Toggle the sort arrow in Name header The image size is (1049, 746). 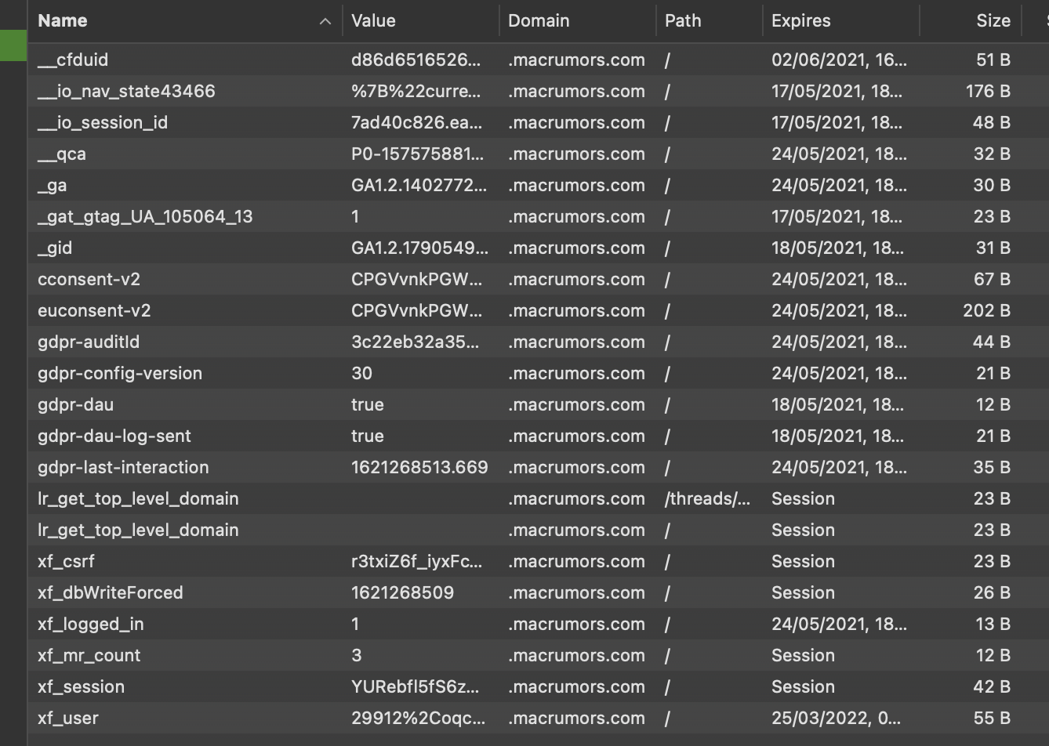tap(325, 22)
